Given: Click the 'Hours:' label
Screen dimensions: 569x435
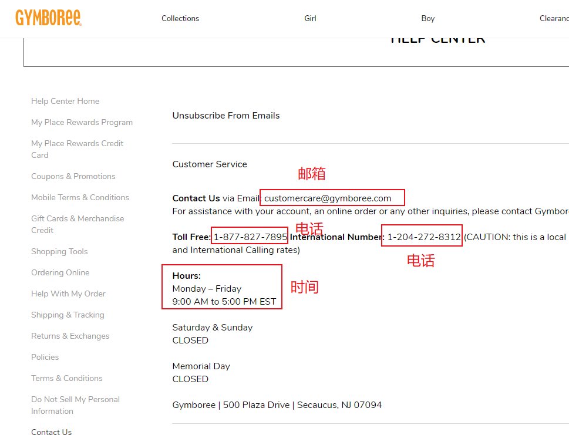Looking at the screenshot, I should 187,276.
